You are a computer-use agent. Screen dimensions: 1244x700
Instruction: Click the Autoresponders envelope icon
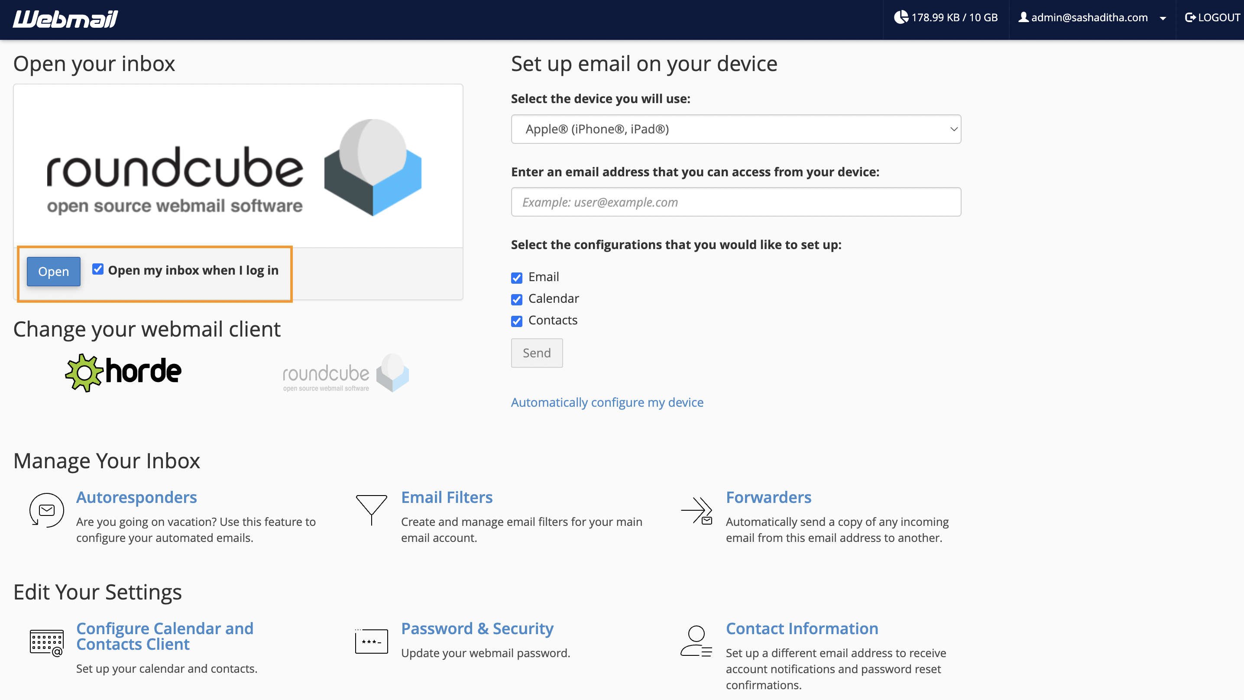(x=46, y=510)
